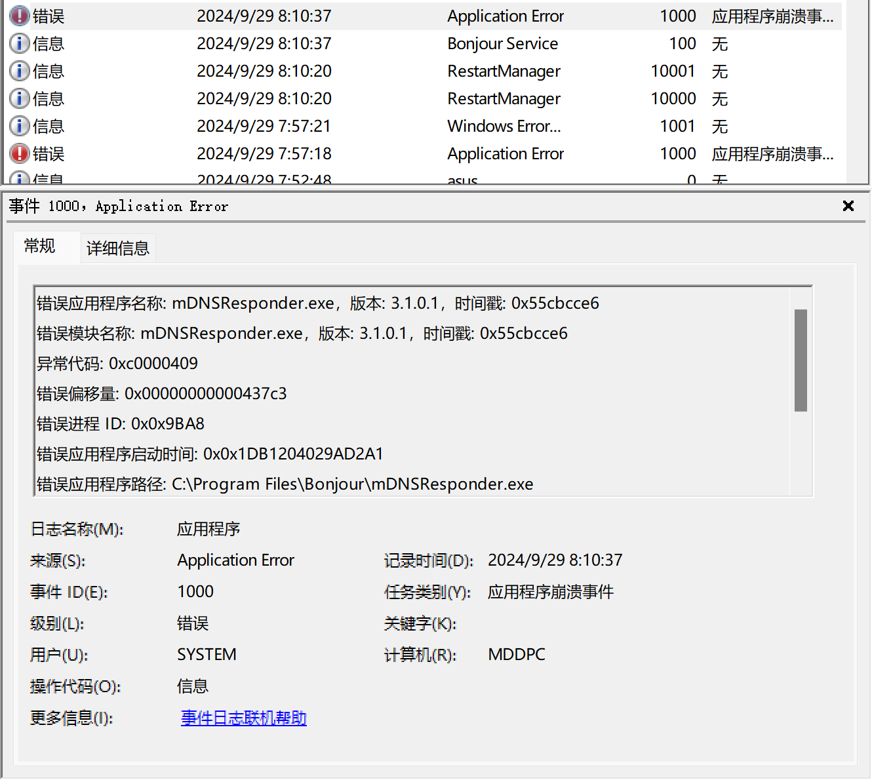
Task: Click the description text box scrollbar thumb
Action: [801, 361]
